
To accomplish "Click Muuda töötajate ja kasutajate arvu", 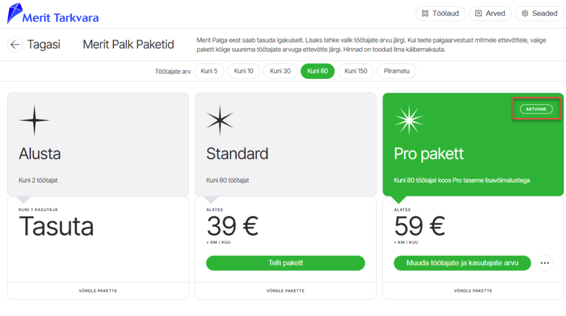I will (462, 263).
